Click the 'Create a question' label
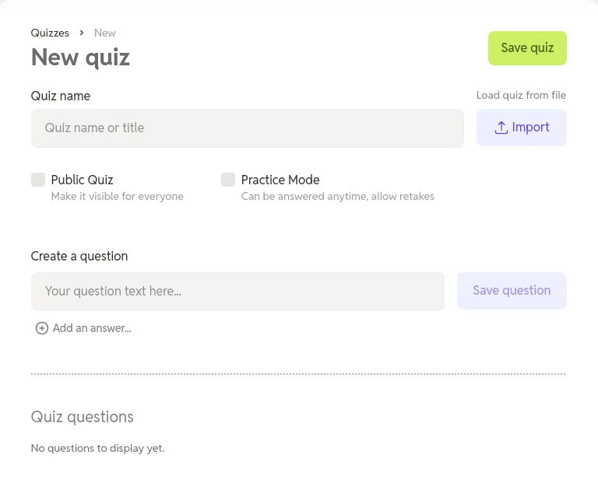 click(79, 257)
